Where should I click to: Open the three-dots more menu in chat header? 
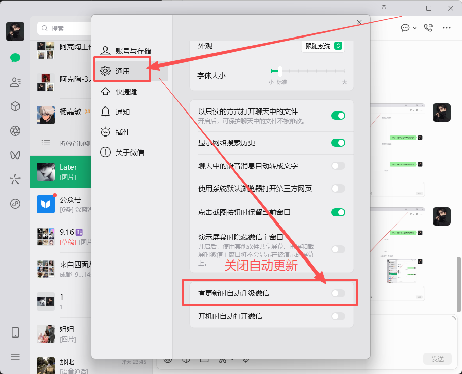(447, 28)
